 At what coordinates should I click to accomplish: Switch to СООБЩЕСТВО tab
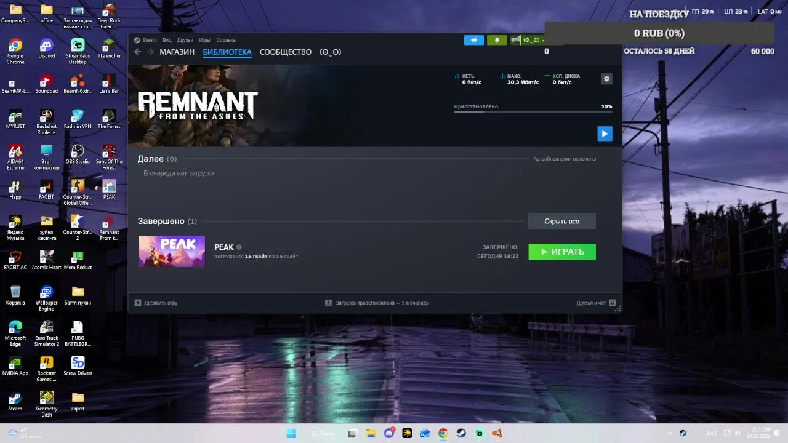click(286, 52)
